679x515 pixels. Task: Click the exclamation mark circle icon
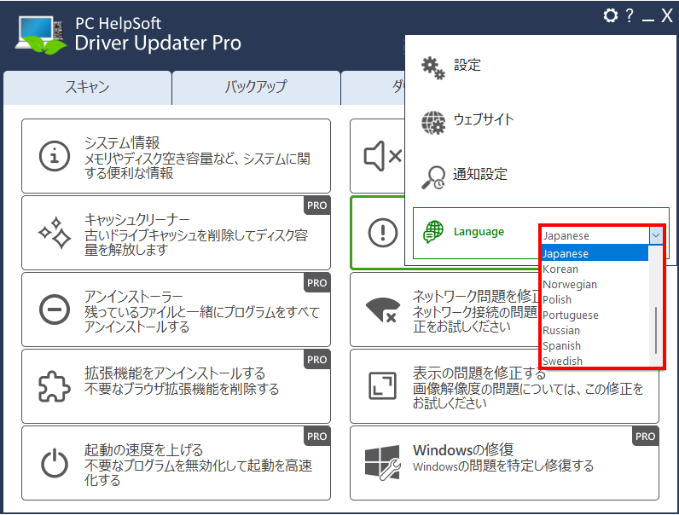(x=383, y=233)
